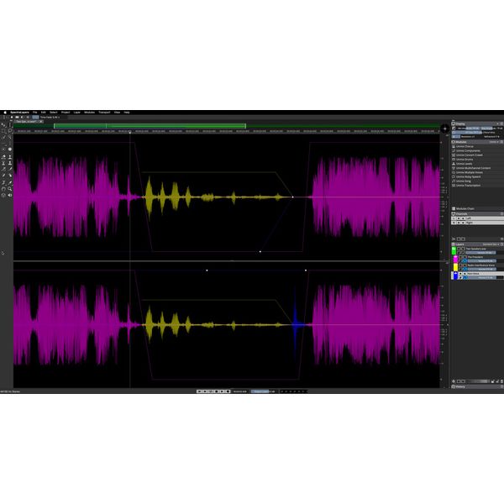Image resolution: width=504 pixels, height=504 pixels.
Task: Select the Hand pan tool
Action: 3,189
